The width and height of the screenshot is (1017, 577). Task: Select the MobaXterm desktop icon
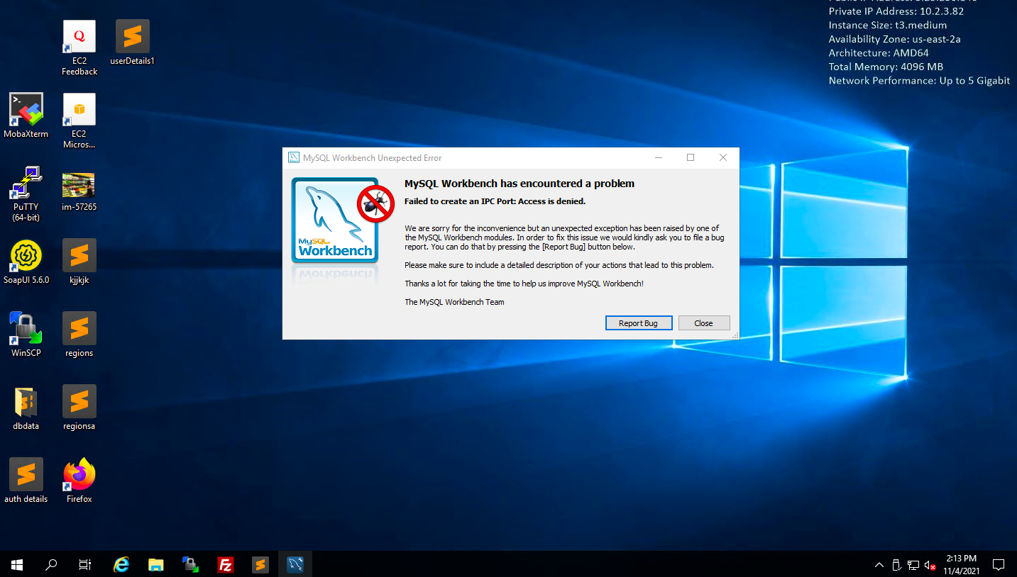[26, 116]
